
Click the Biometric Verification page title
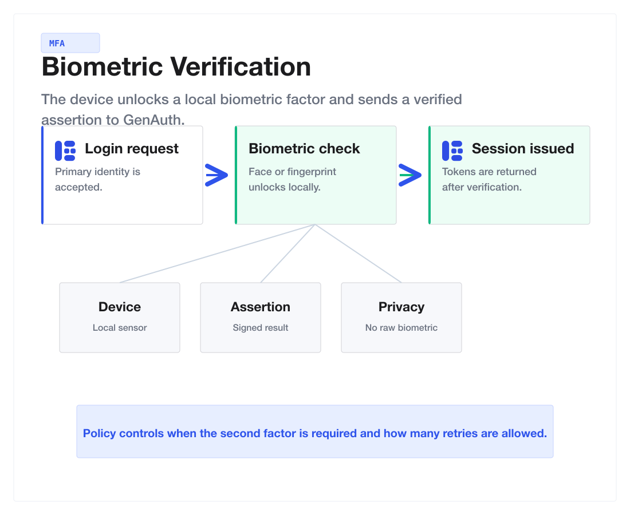point(176,66)
